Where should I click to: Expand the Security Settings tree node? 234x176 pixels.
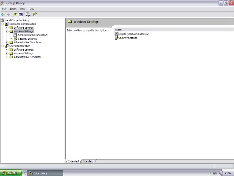click(11, 38)
